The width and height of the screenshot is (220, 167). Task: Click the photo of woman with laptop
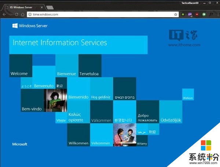point(56,101)
